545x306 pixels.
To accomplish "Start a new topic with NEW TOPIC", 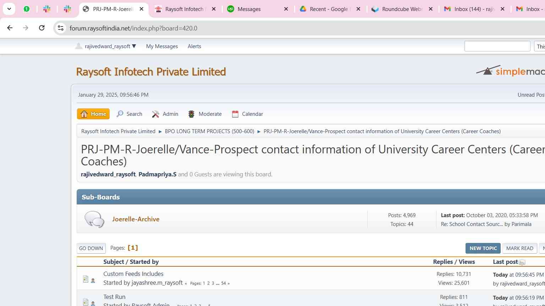I will point(483,248).
